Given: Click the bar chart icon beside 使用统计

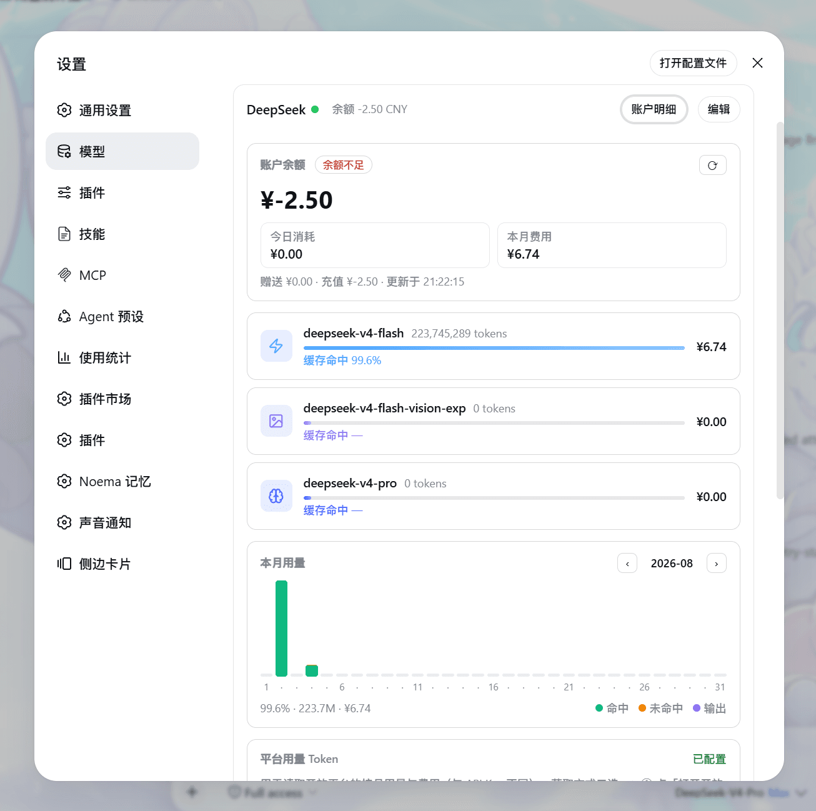Looking at the screenshot, I should click(64, 357).
